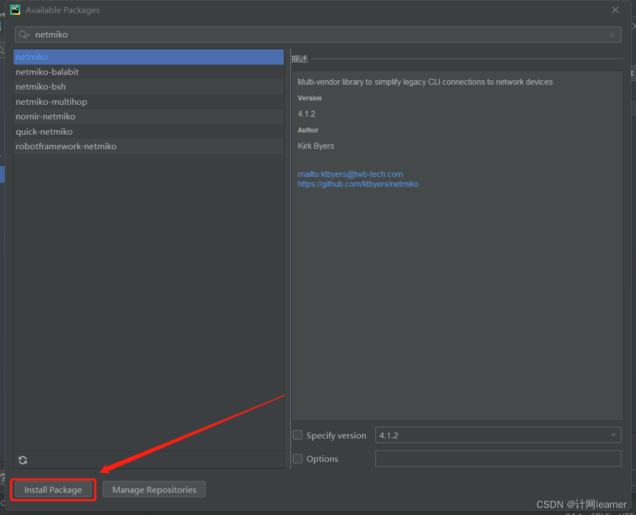636x515 pixels.
Task: Focus the package search field
Action: pos(318,35)
